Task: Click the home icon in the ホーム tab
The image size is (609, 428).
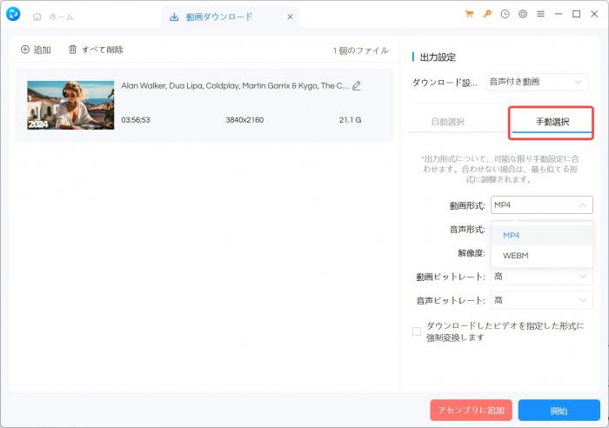Action: point(37,17)
